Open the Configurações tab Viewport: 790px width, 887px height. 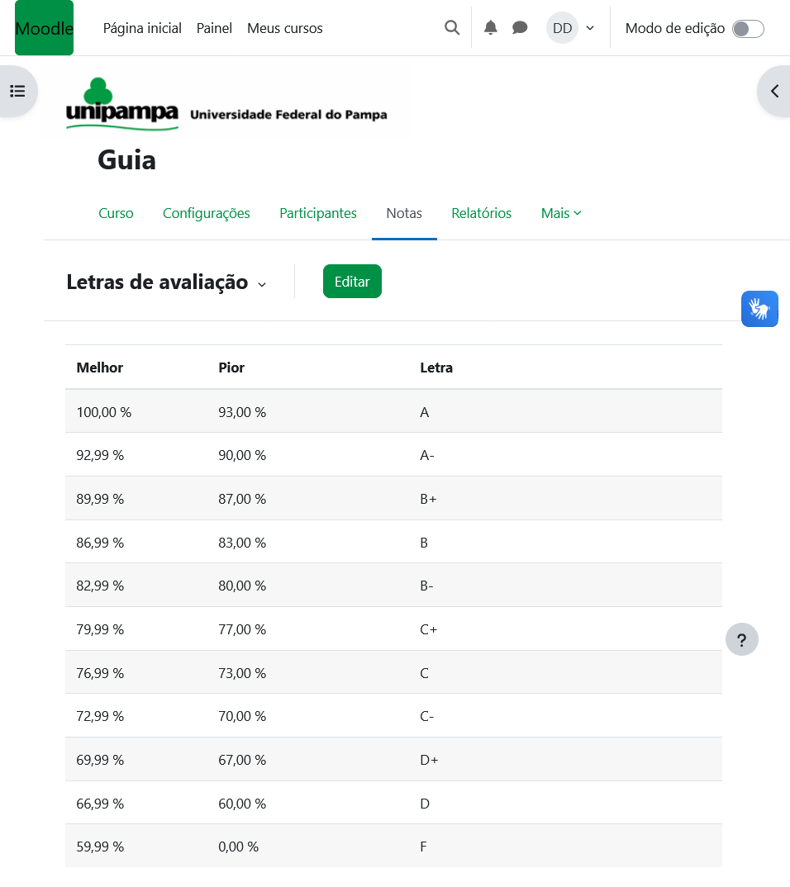[206, 213]
